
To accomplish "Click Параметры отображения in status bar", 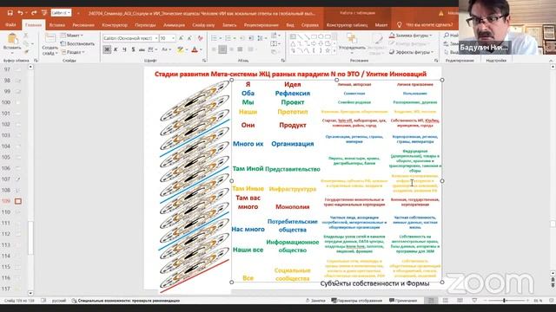I will 356,301.
